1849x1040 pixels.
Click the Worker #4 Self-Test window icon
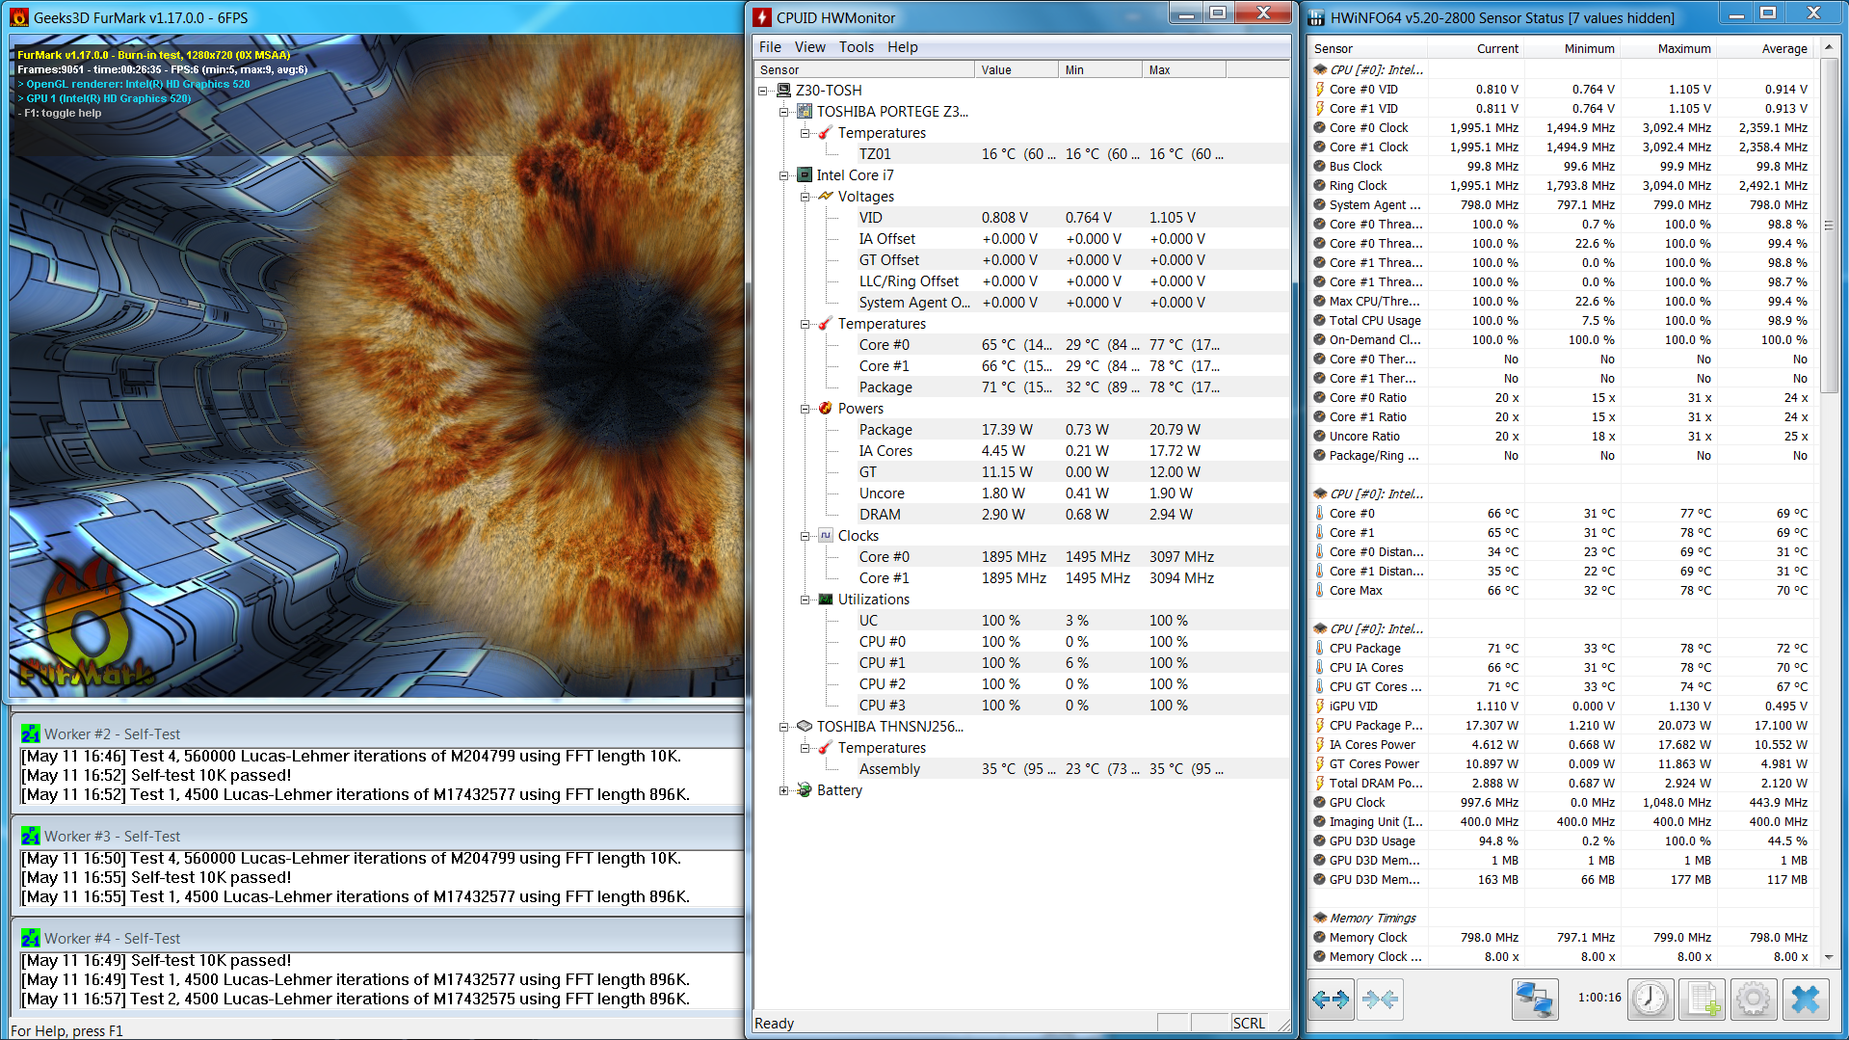31,939
